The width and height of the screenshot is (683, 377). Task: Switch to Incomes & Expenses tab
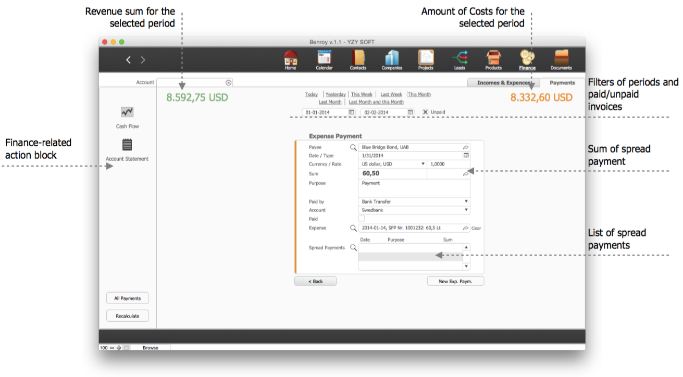coord(503,83)
